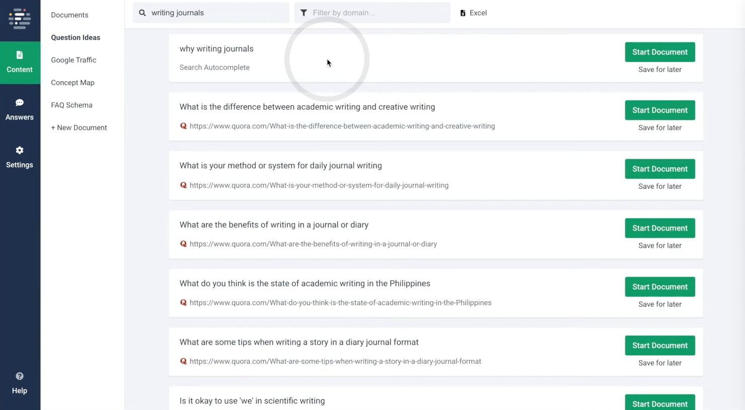Start Document for 'why writing journals'

coord(659,52)
